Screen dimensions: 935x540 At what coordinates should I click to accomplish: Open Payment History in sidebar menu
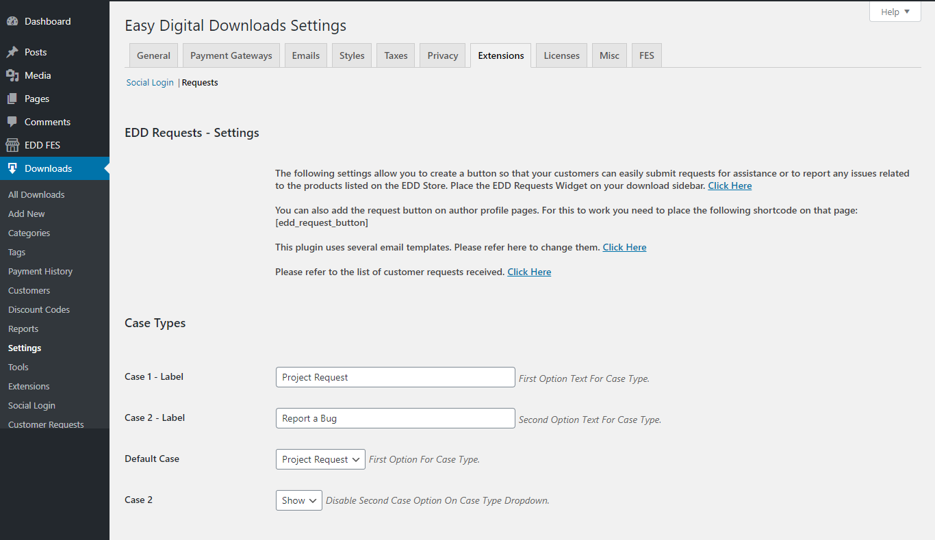[40, 271]
